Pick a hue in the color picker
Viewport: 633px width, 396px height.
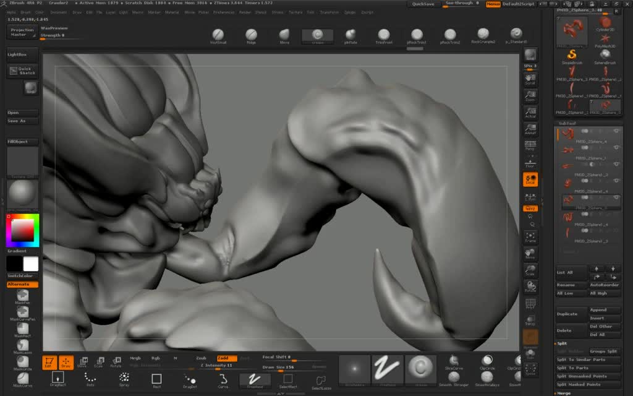[x=23, y=230]
